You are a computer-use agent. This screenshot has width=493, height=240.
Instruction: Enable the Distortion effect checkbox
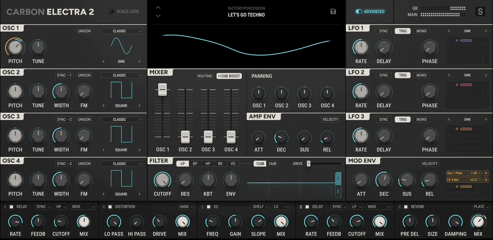click(x=110, y=207)
